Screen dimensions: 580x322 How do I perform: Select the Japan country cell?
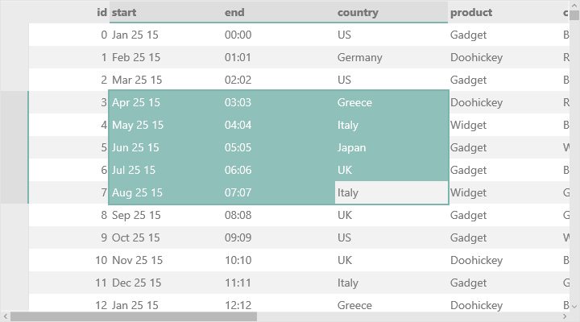(391, 147)
